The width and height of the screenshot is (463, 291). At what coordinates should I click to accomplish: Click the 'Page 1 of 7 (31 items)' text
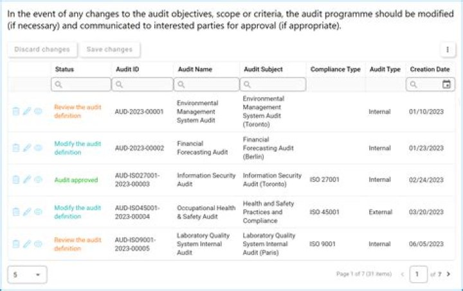364,274
